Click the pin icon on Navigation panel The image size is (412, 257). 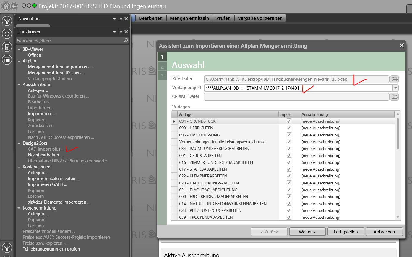(120, 19)
